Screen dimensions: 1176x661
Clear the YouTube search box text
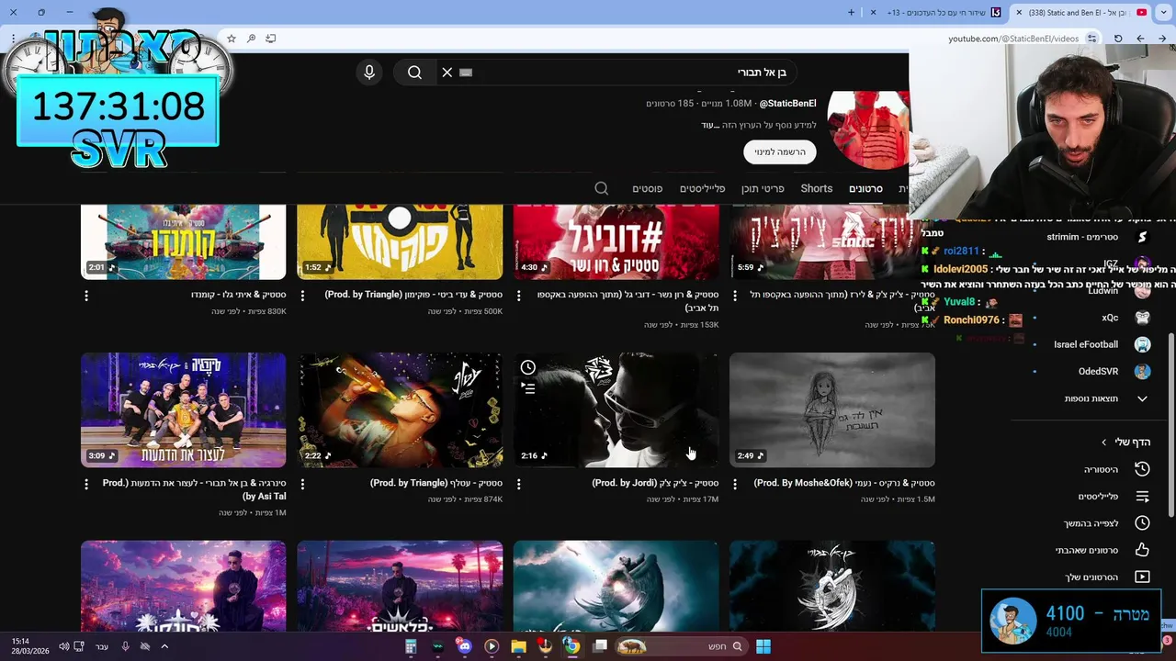tap(447, 73)
